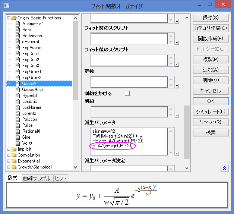Select the Rational0 function
234x214 pixels.
[31, 131]
